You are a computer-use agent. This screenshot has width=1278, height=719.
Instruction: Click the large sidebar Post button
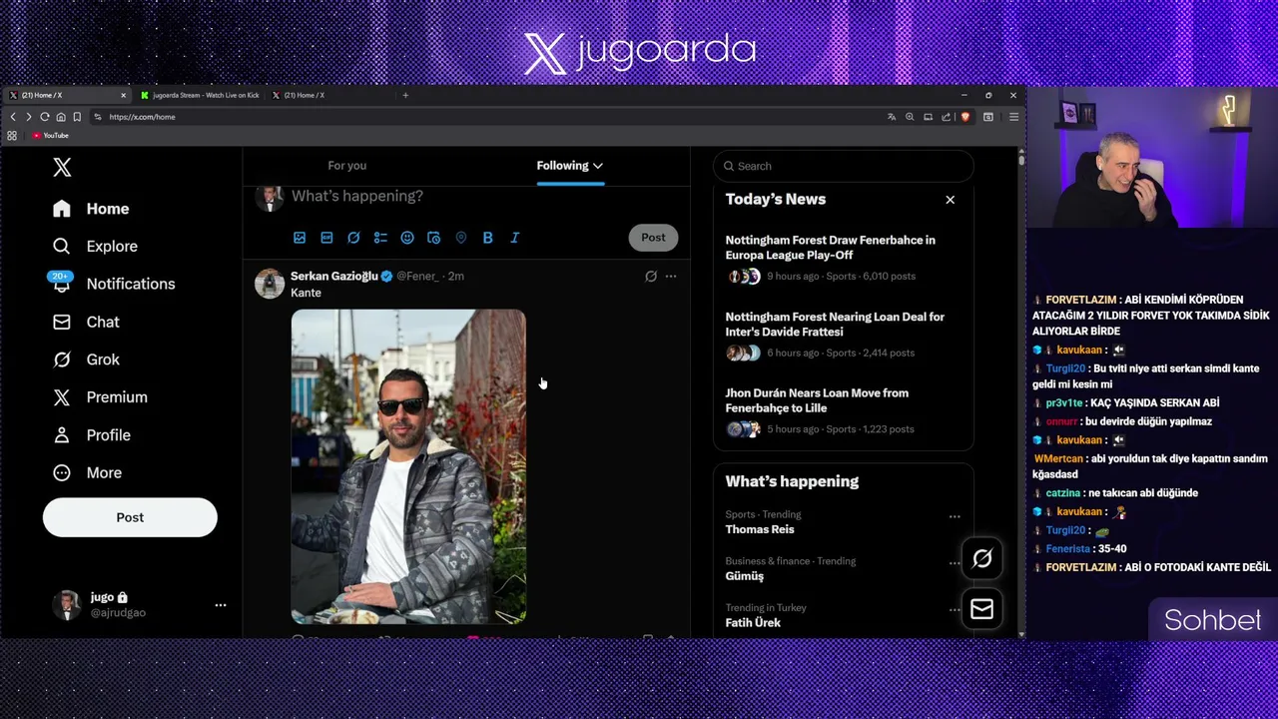pyautogui.click(x=130, y=517)
